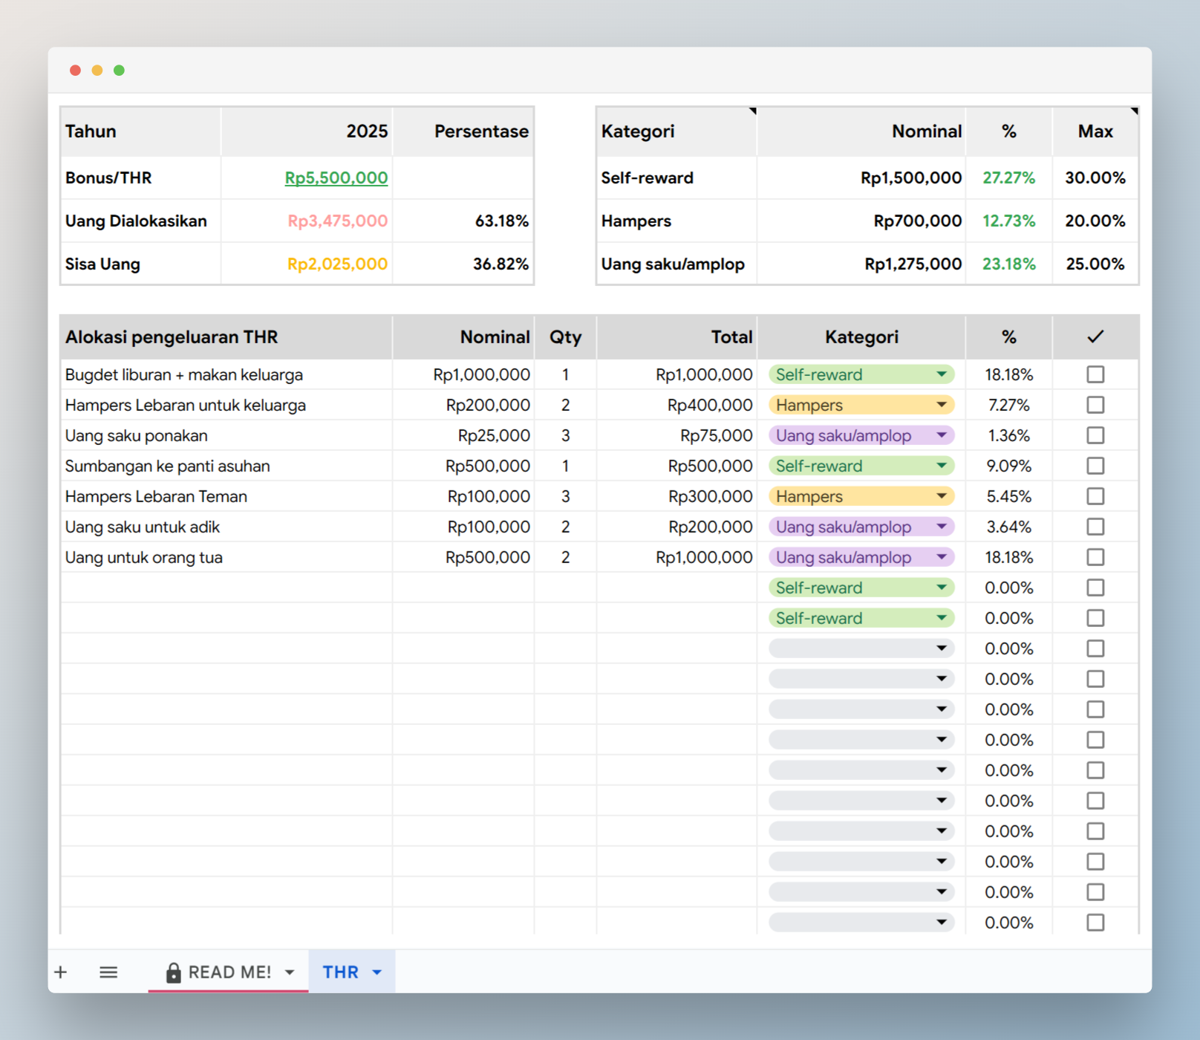
Task: Check the box for Hampers Lebaran untuk keluarga
Action: 1095,405
